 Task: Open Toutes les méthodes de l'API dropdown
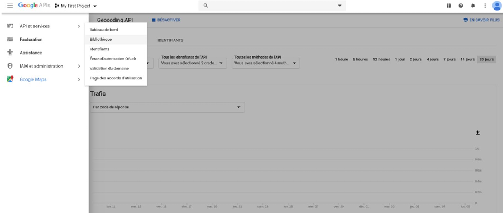click(266, 63)
